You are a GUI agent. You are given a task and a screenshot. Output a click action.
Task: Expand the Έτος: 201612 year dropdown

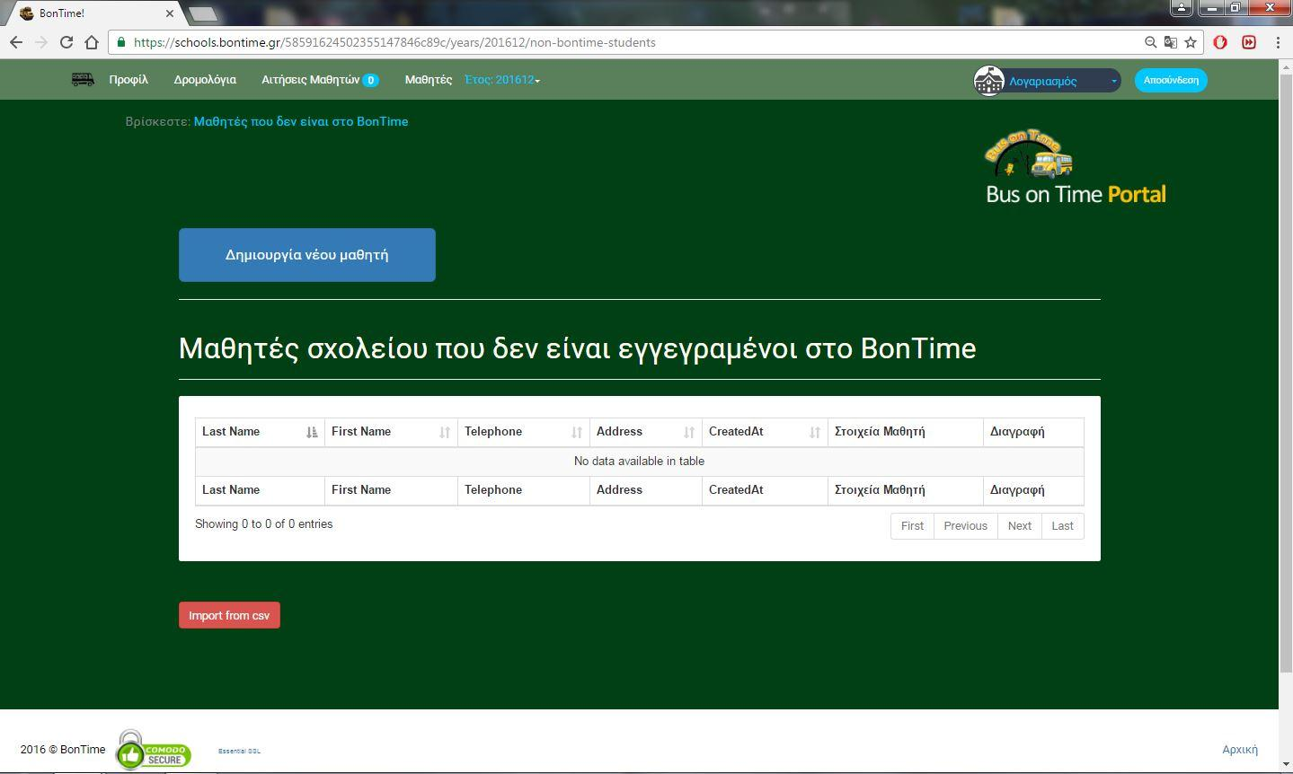pyautogui.click(x=502, y=80)
